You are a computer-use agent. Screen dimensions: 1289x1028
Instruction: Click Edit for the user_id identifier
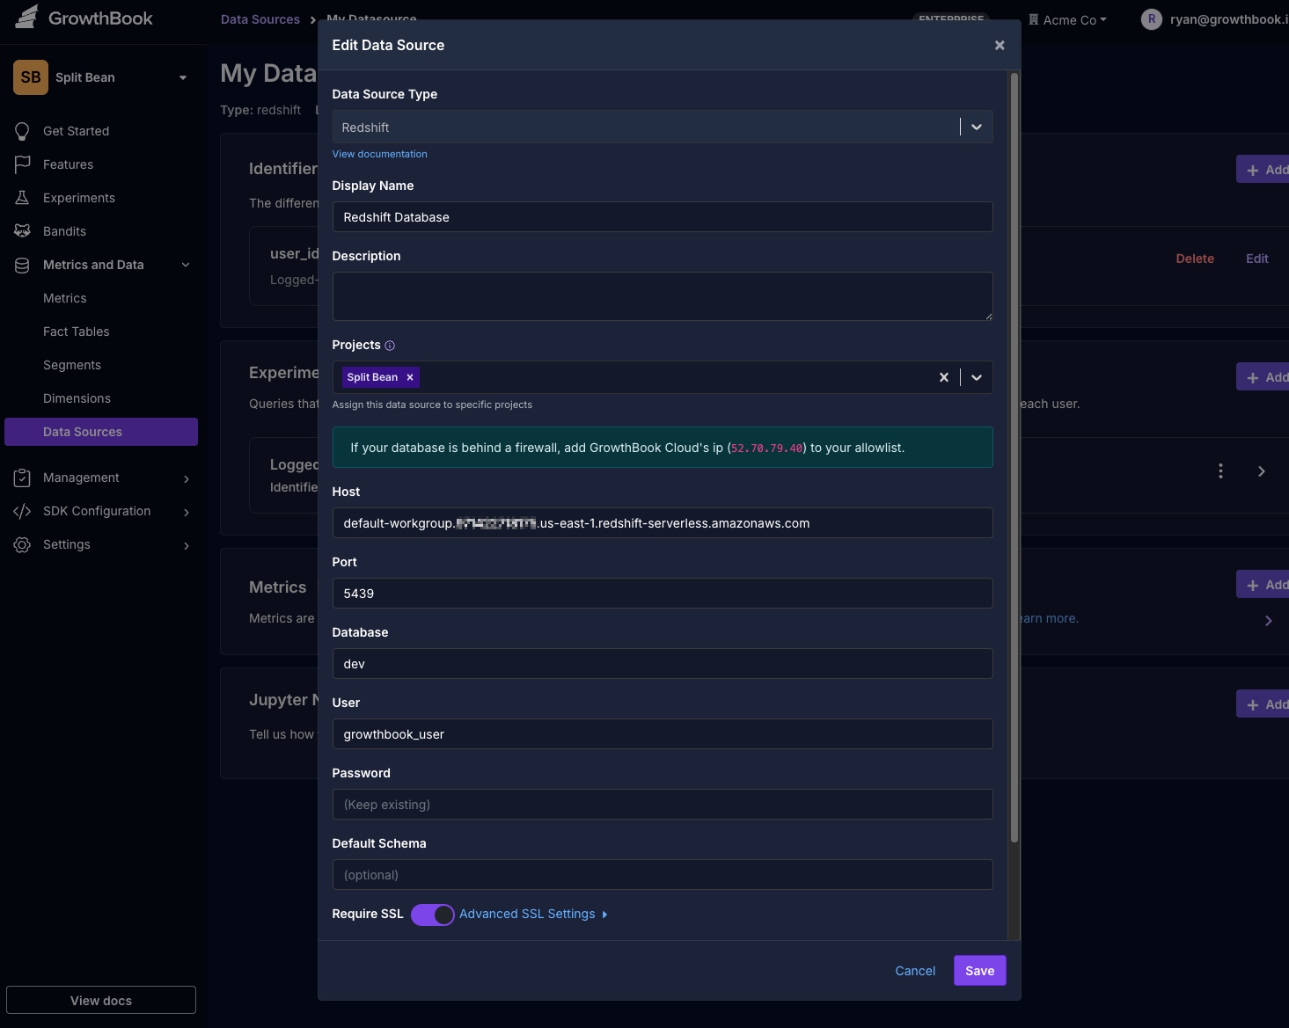coord(1257,259)
